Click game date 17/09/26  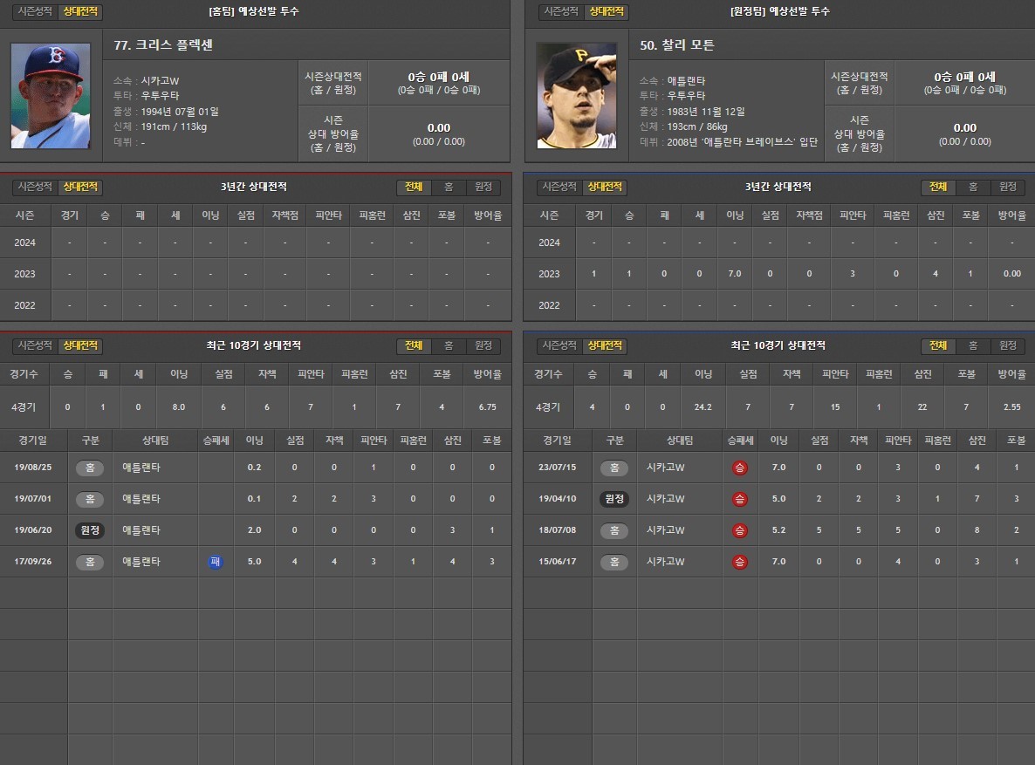click(x=33, y=561)
